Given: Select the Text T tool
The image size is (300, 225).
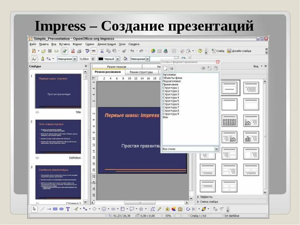Looking at the screenshot, I should tap(68, 209).
